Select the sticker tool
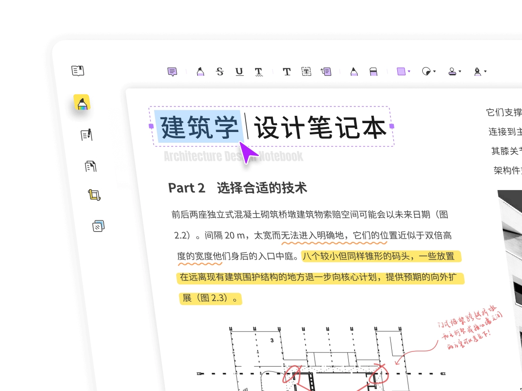This screenshot has width=522, height=391. [426, 71]
